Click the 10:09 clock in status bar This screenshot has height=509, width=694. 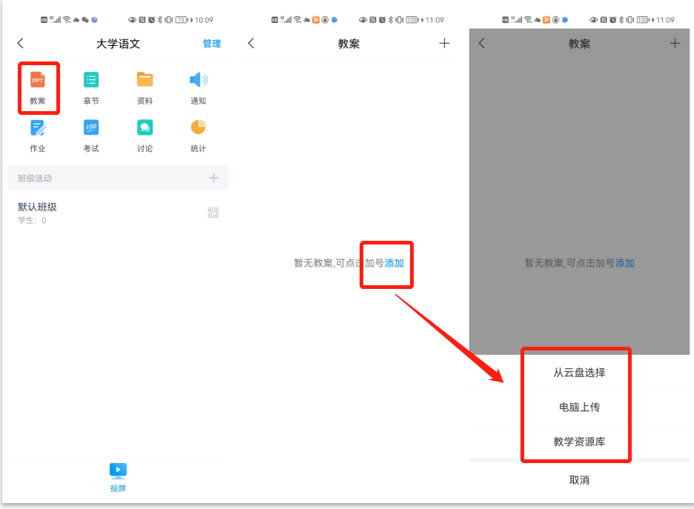[204, 20]
